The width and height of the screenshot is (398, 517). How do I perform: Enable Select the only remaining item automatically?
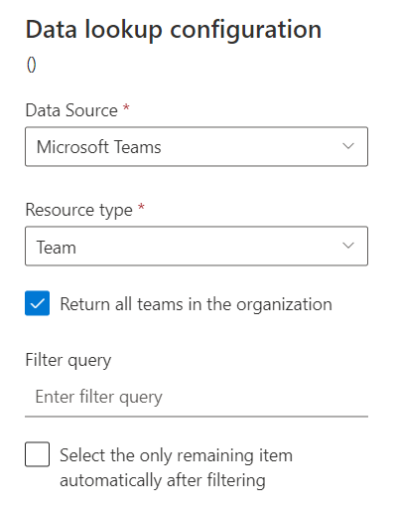pos(37,454)
